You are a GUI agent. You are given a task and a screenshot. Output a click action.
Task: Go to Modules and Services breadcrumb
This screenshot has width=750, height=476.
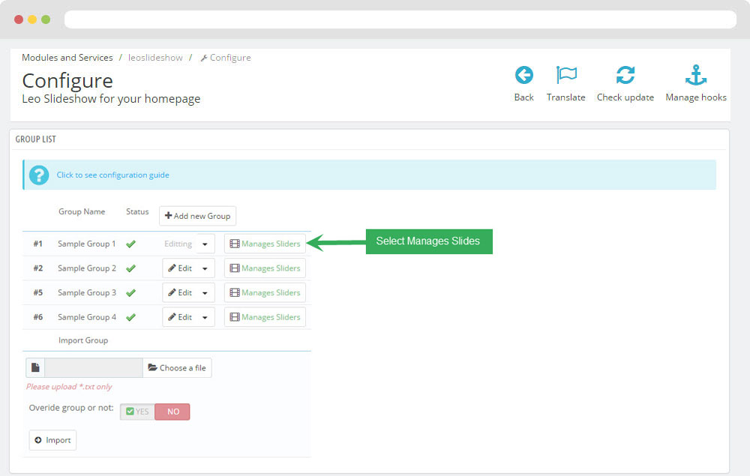pyautogui.click(x=67, y=58)
